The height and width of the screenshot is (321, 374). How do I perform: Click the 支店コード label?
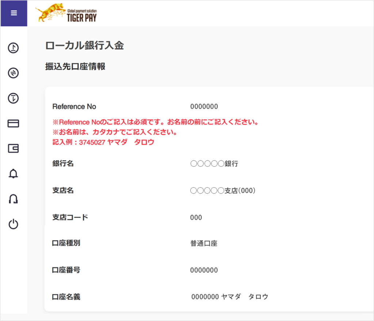click(70, 217)
